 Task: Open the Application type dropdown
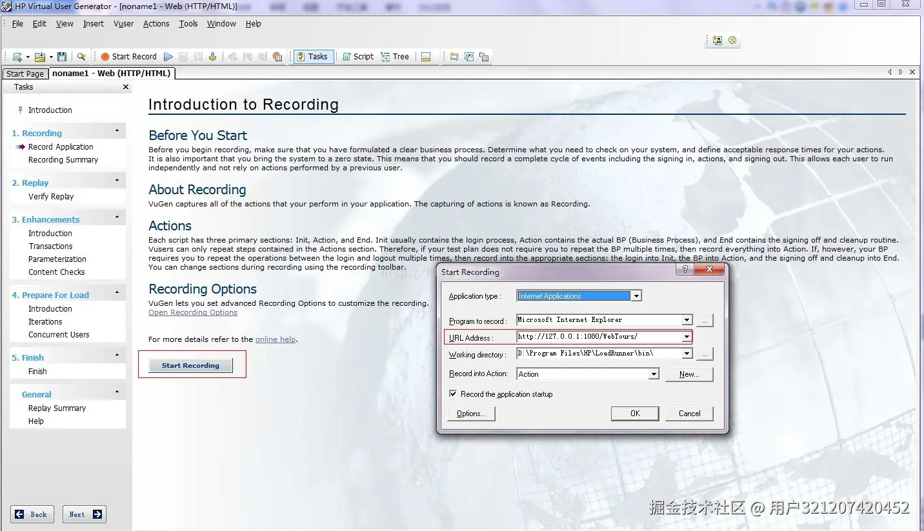(636, 296)
